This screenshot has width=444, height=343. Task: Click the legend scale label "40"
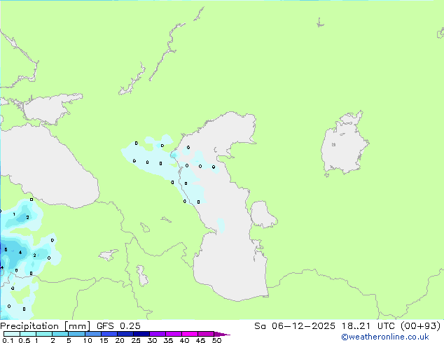(184, 340)
